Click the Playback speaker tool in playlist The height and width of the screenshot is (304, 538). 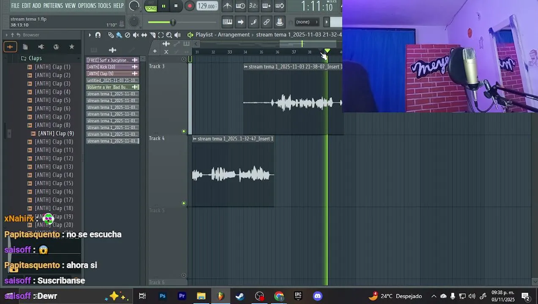178,35
